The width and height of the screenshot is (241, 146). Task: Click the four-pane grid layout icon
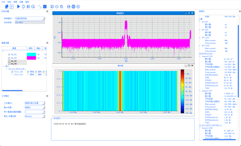tap(45, 6)
